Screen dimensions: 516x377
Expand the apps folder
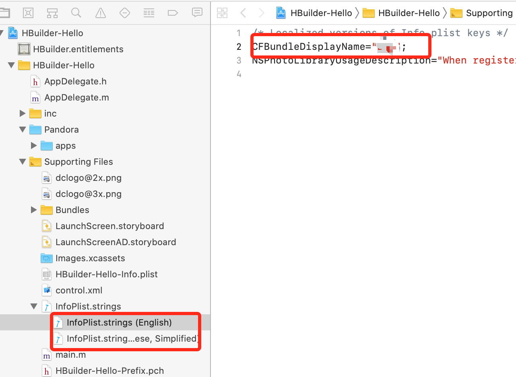pyautogui.click(x=34, y=145)
